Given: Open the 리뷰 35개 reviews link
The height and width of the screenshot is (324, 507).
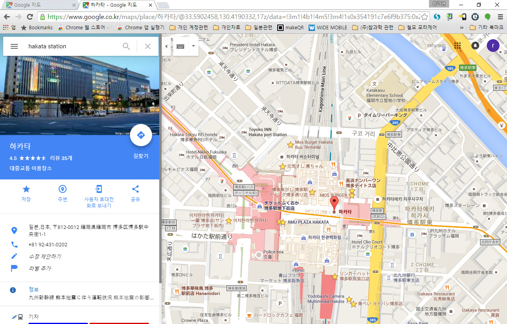Looking at the screenshot, I should click(x=61, y=158).
